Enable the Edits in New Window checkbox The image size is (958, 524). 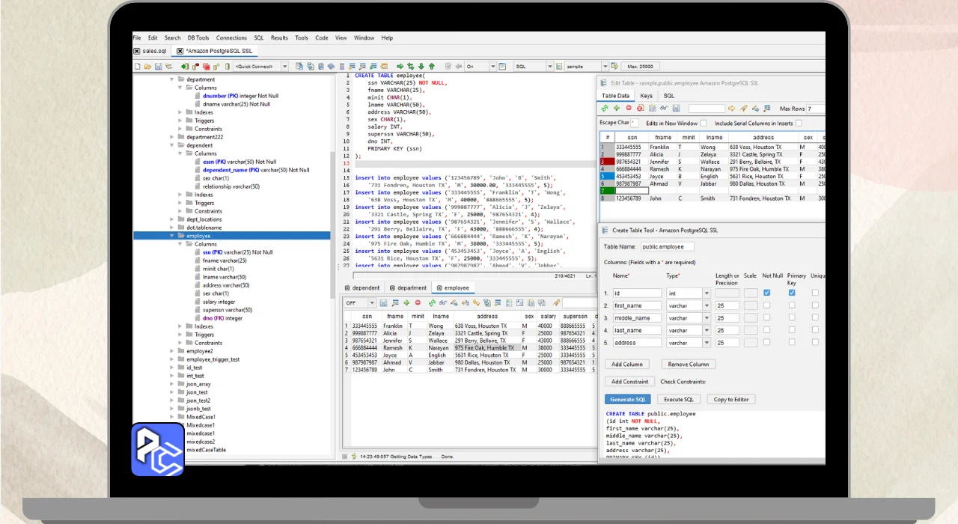[x=703, y=123]
